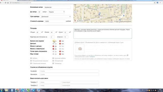Screen dimensions: 163x92
Task: Open Telegram from the taskbar
Action: (33, 90)
